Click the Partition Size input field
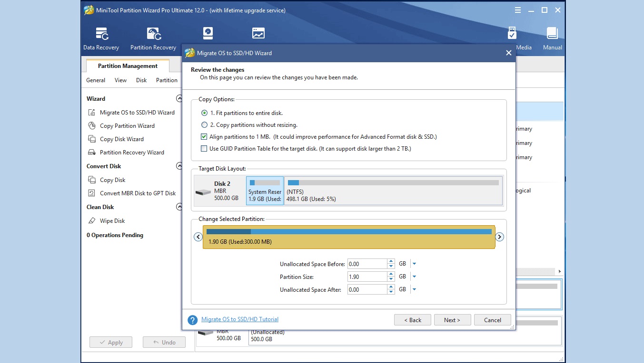 (367, 277)
